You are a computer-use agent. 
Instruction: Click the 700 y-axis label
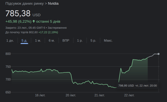click(8, 79)
